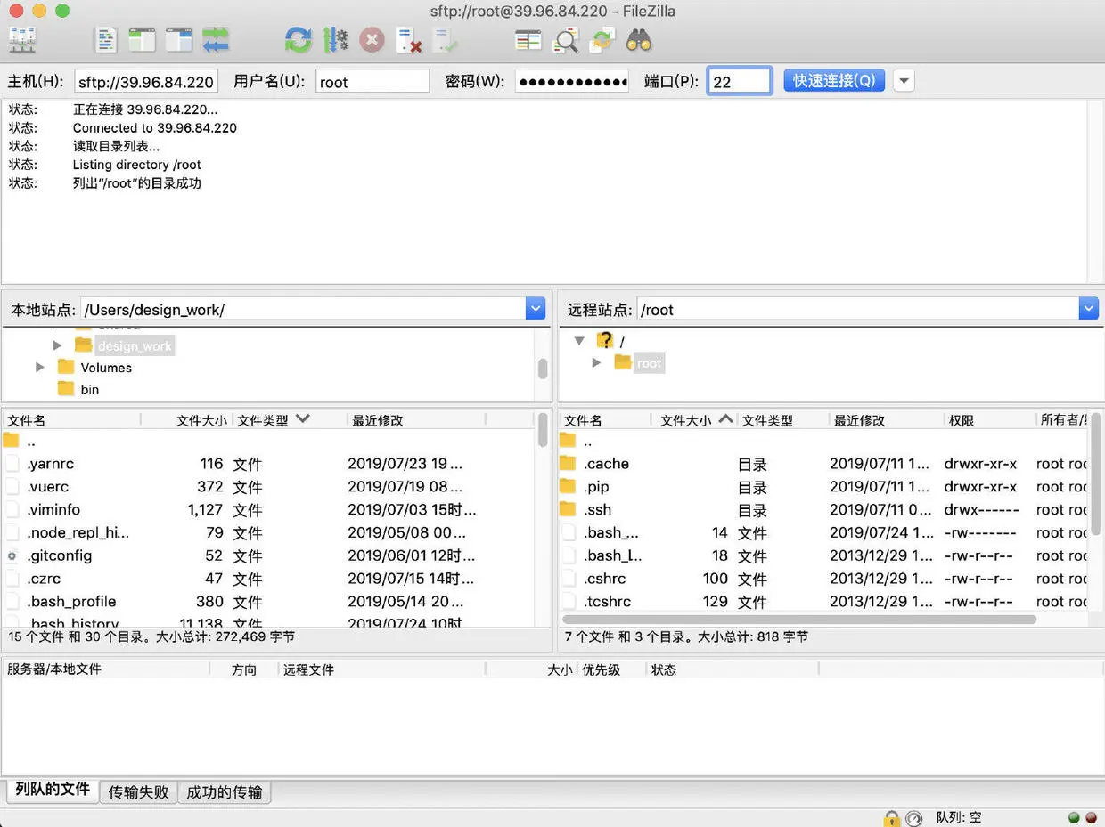
Task: Click the local file type sort arrow
Action: point(302,418)
